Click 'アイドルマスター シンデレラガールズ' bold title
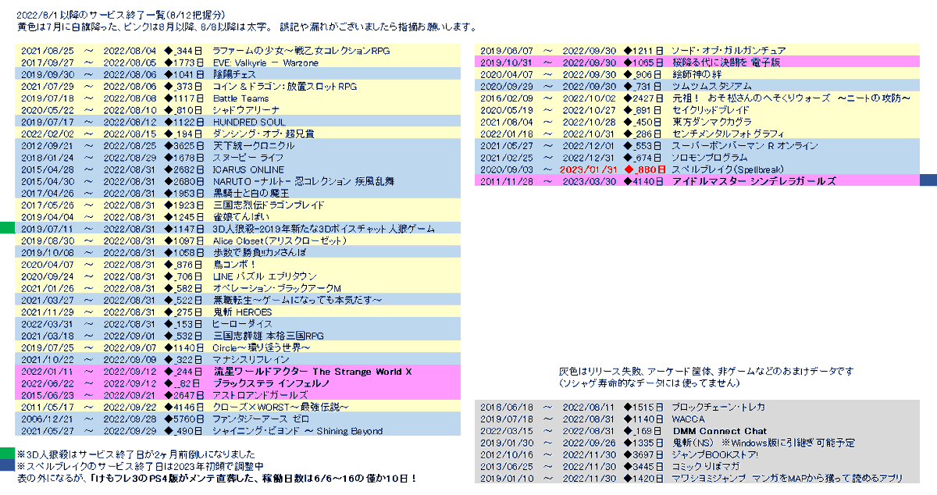Image resolution: width=937 pixels, height=495 pixels. [x=754, y=181]
